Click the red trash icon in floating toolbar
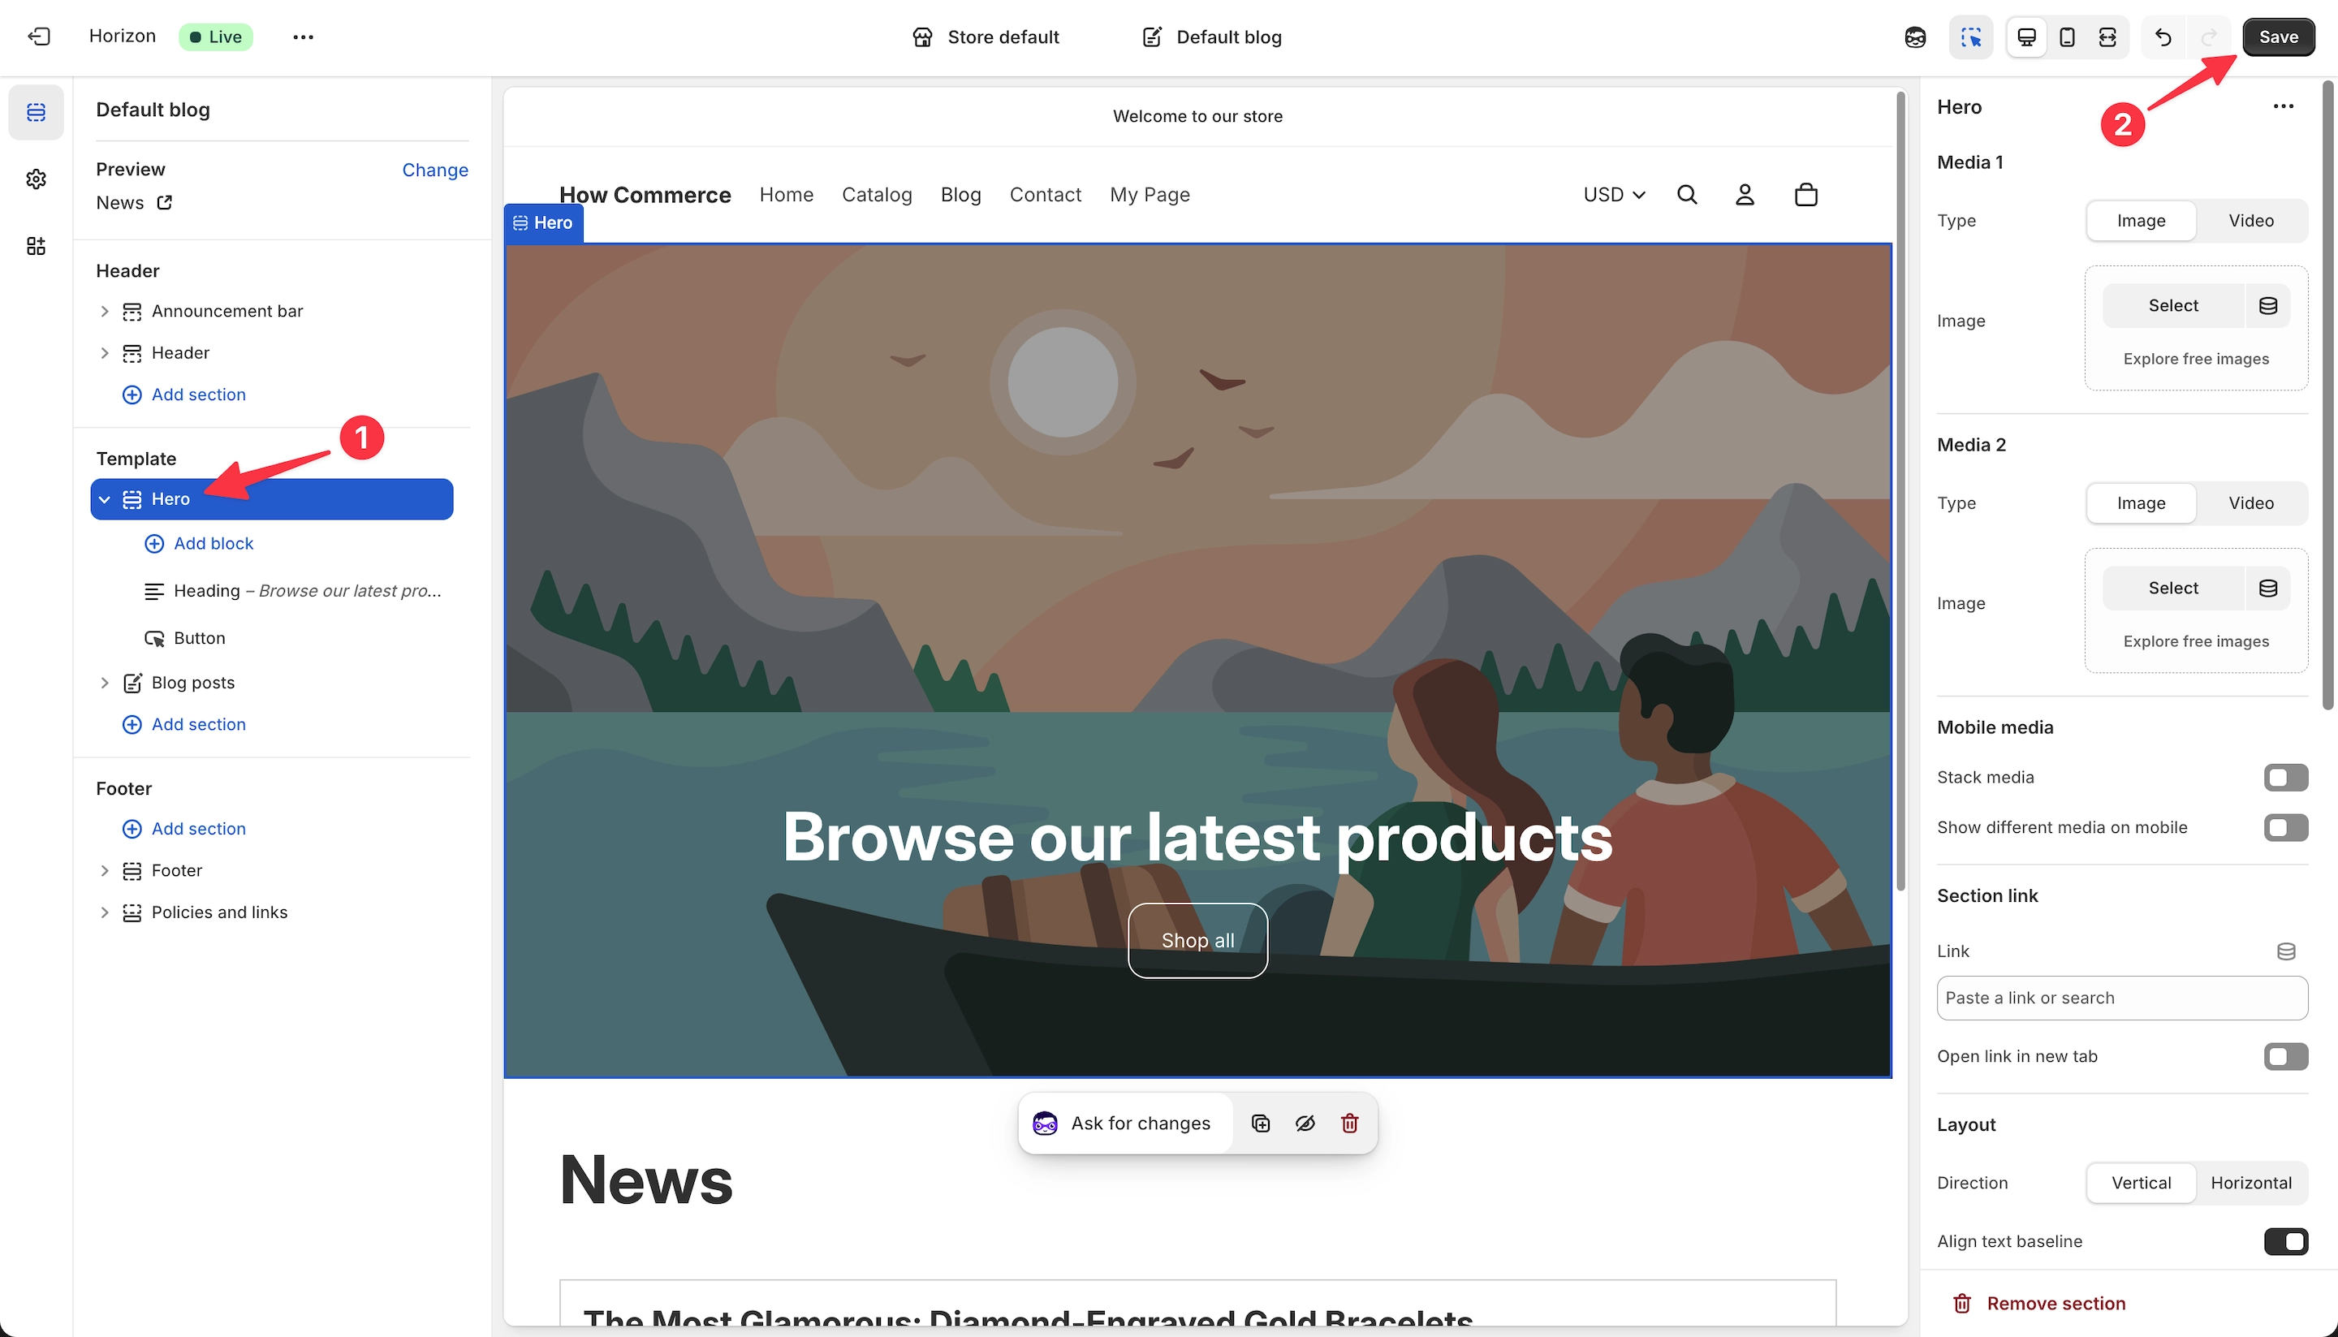 [1349, 1123]
